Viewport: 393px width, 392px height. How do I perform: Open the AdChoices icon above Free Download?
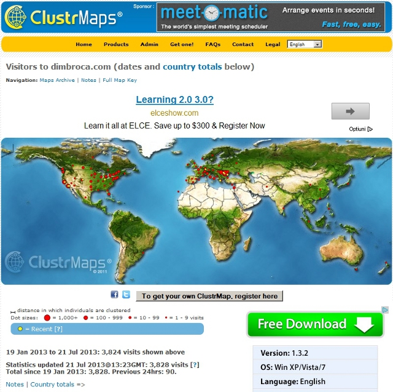coord(385,310)
